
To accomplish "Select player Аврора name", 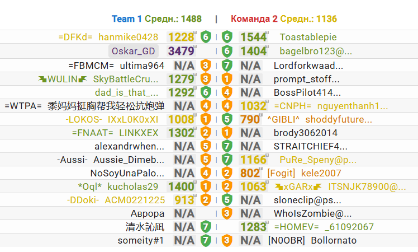I will coord(148,213).
